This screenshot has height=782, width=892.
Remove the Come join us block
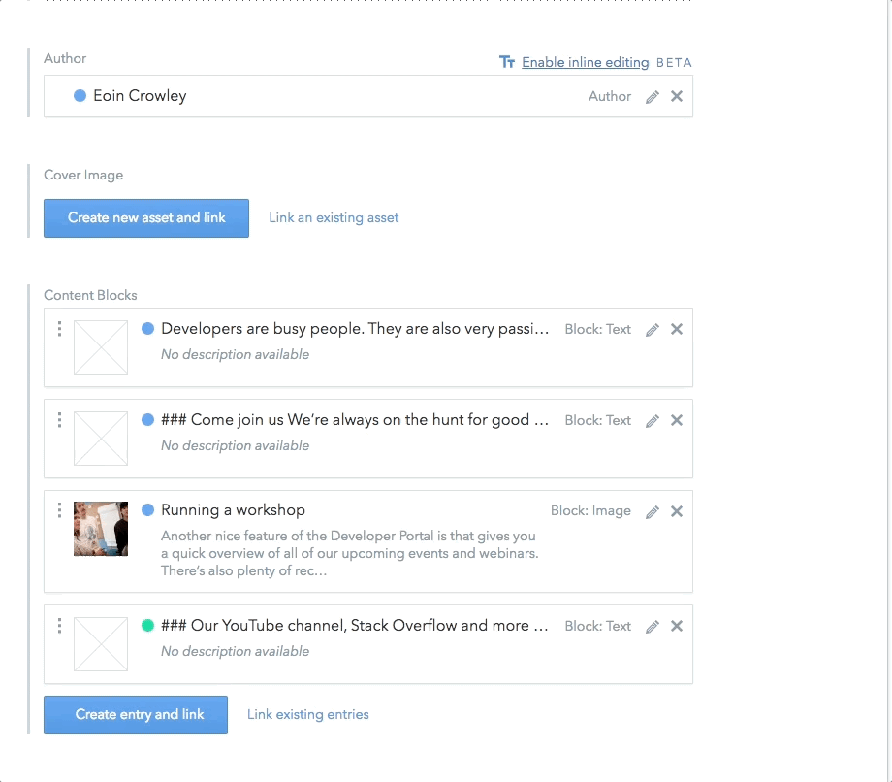click(677, 420)
